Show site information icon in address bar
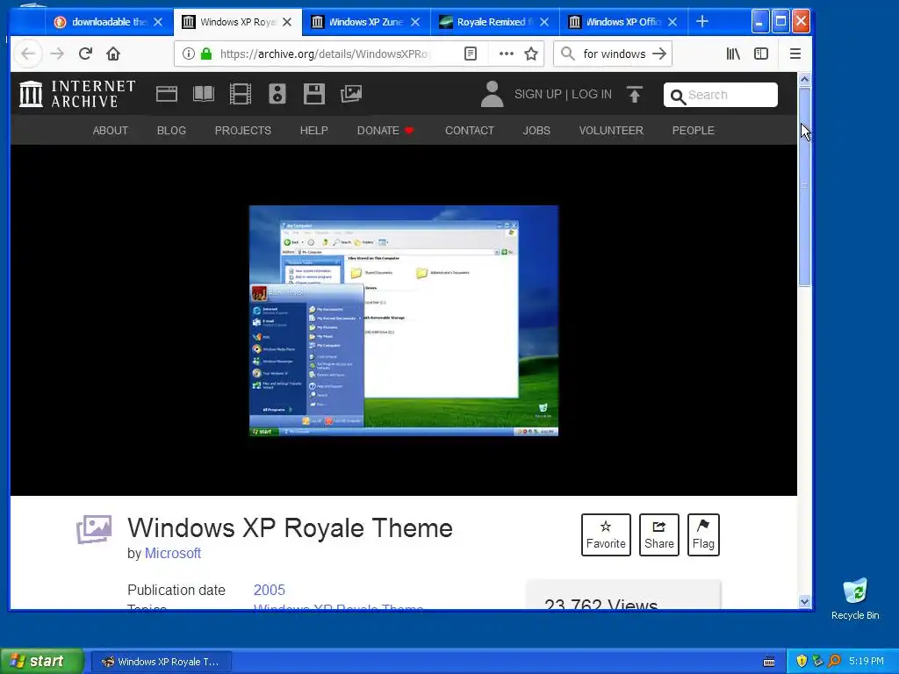 coord(188,54)
